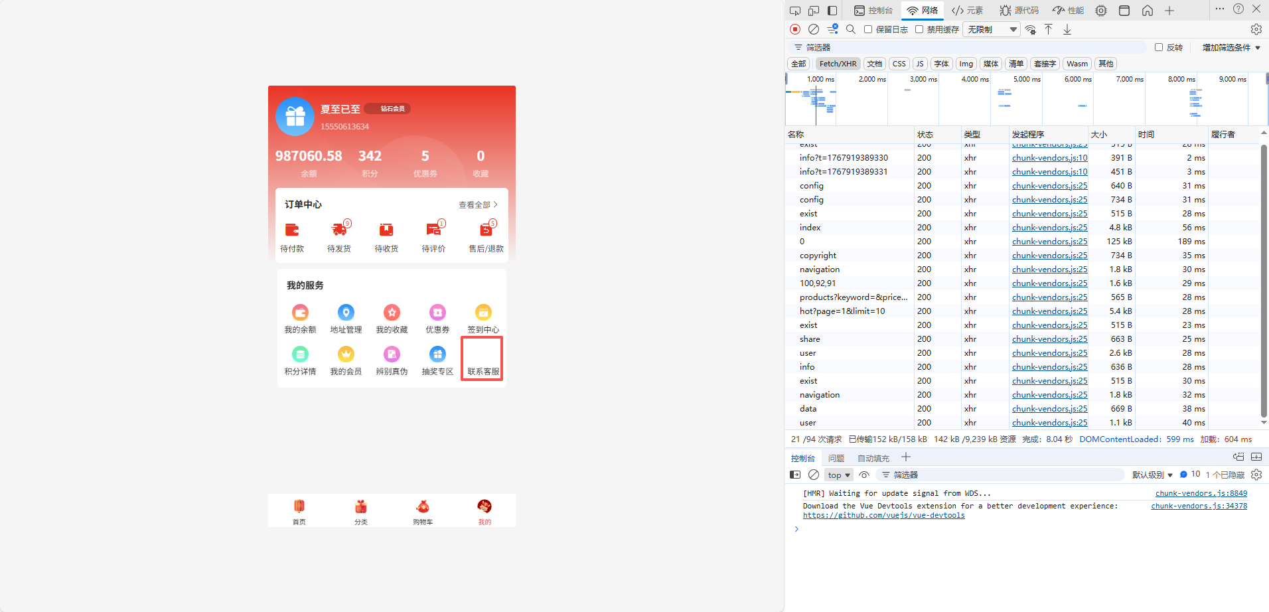Open 优惠券 coupon service icon
Screen dimensions: 1269x612
coord(437,319)
